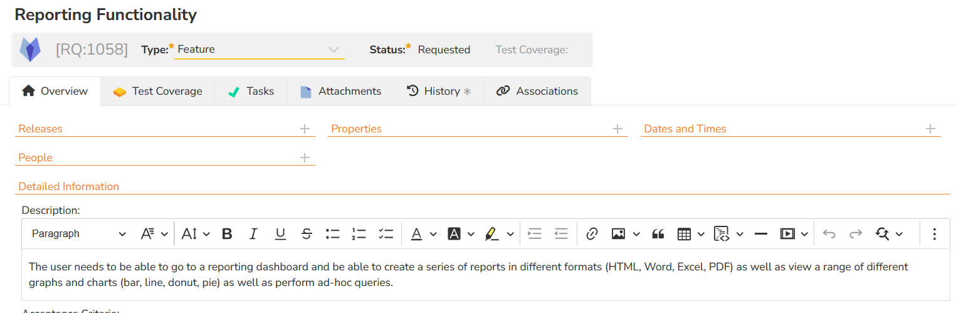Toggle italic text formatting
Image resolution: width=961 pixels, height=313 pixels.
tap(253, 234)
